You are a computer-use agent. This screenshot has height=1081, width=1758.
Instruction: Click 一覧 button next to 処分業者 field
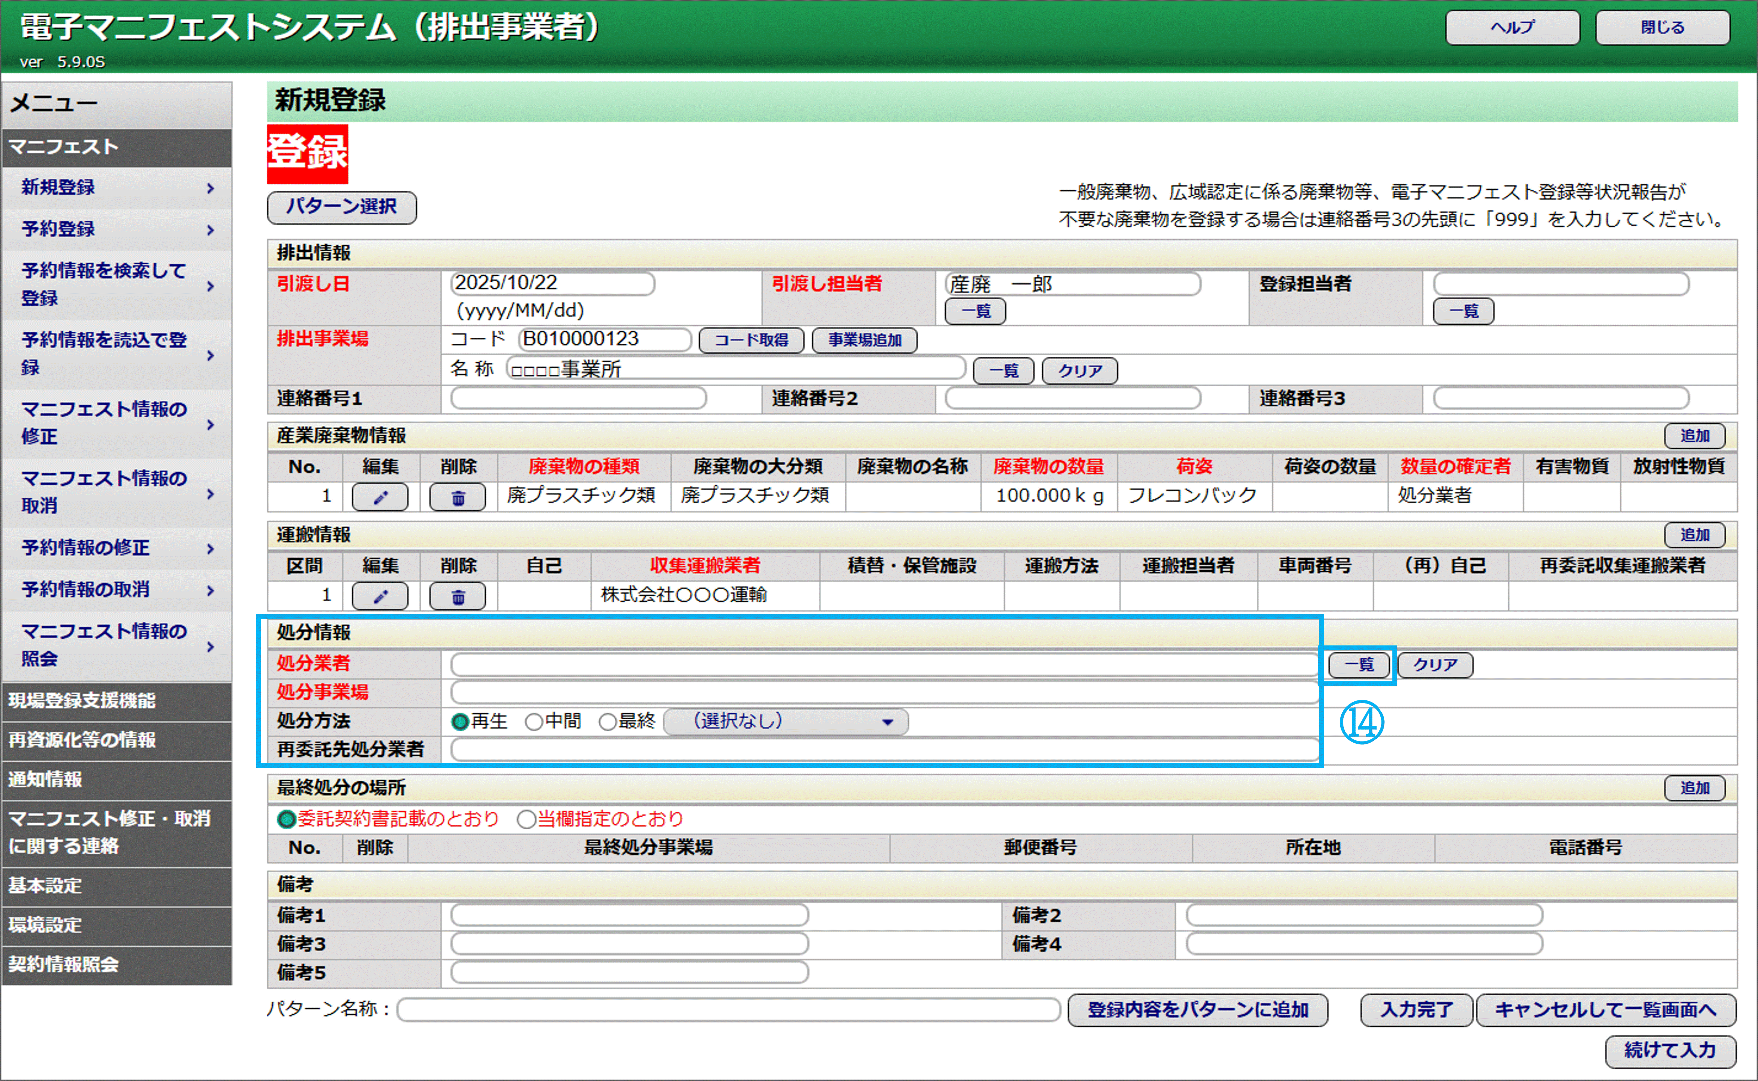coord(1358,665)
